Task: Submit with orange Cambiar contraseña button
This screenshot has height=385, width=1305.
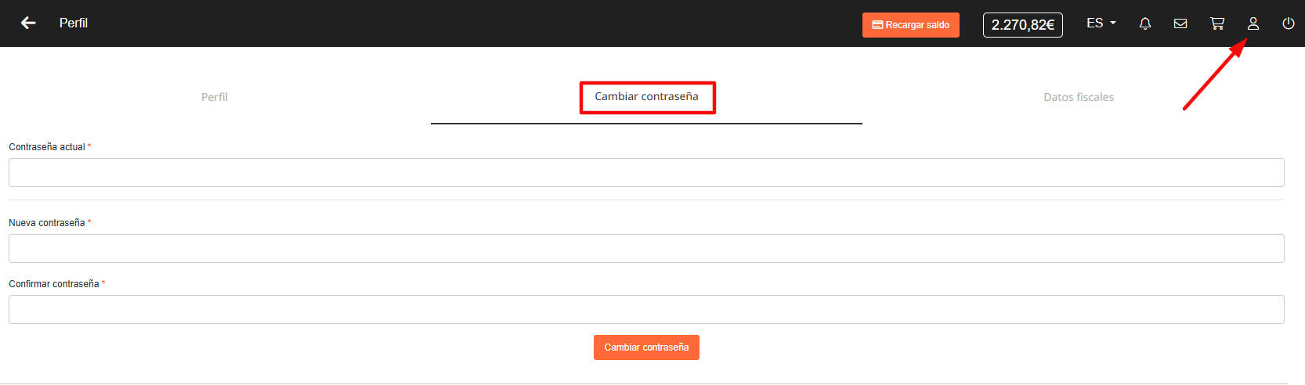Action: (646, 347)
